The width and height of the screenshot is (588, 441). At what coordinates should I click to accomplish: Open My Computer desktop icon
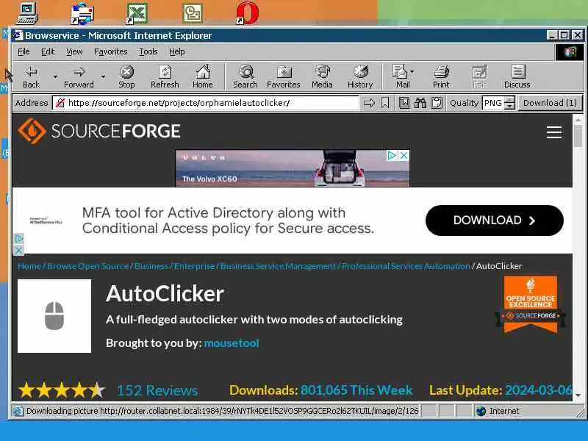27,13
